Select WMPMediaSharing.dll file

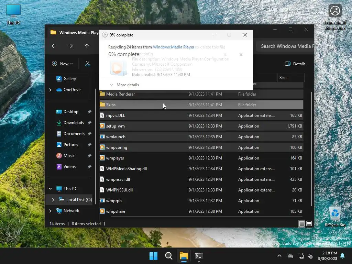201,168
